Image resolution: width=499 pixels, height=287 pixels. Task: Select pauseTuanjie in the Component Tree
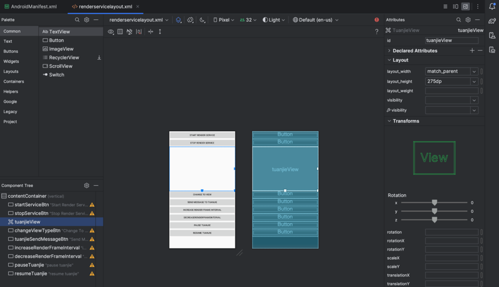pos(29,265)
